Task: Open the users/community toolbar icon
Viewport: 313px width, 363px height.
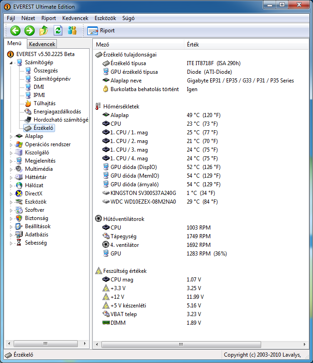Action: tap(72, 31)
